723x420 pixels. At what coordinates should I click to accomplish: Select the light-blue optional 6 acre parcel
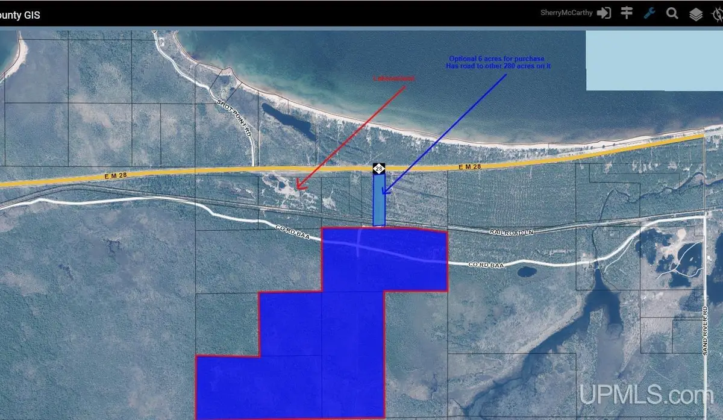pos(378,200)
